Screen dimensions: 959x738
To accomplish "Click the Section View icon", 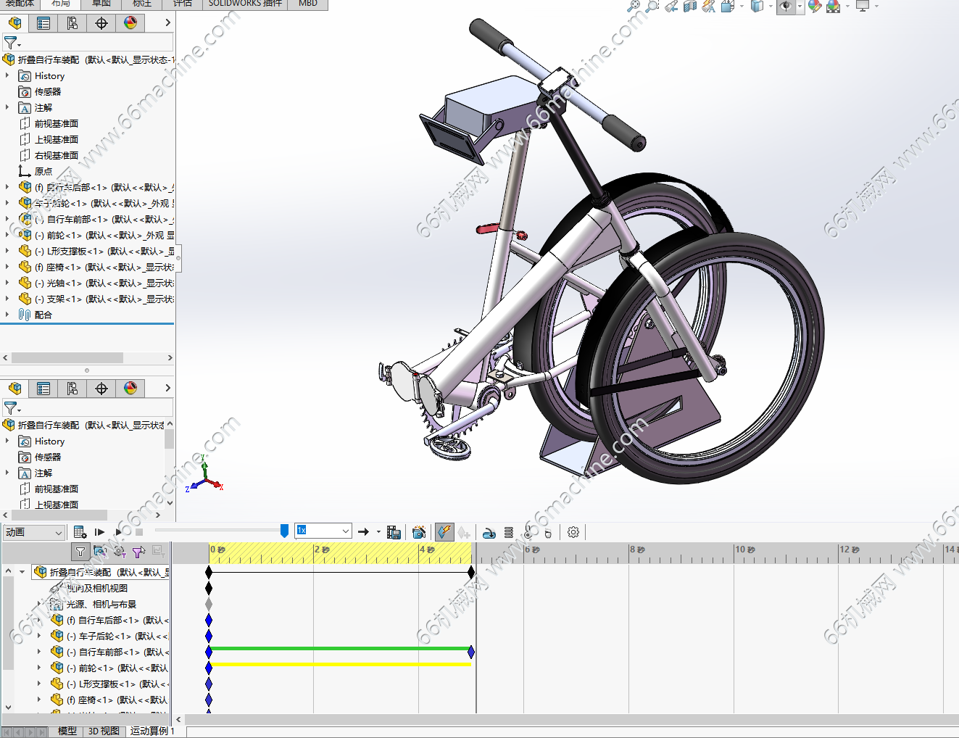I will click(x=689, y=7).
